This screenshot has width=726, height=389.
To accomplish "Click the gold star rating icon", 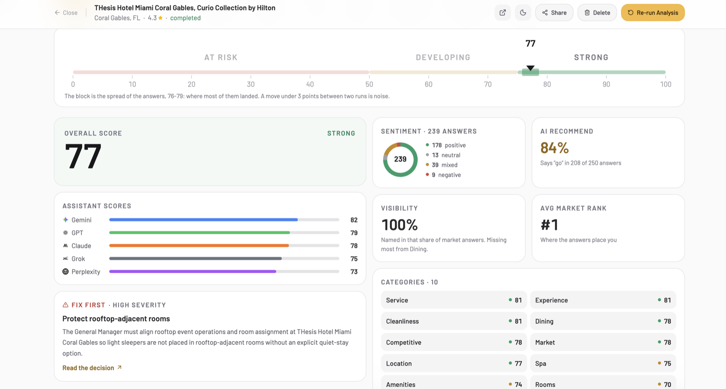I will pyautogui.click(x=160, y=18).
